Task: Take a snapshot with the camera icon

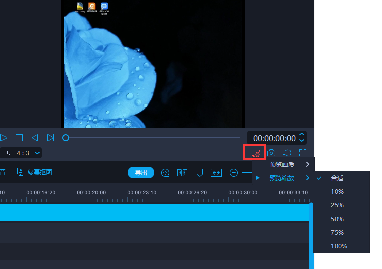Action: (x=271, y=153)
